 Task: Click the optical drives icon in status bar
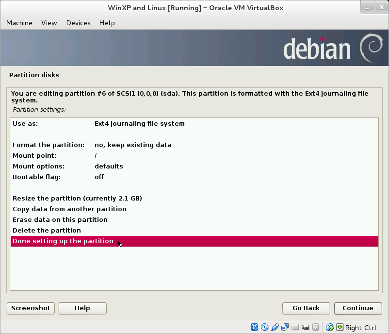(264, 327)
